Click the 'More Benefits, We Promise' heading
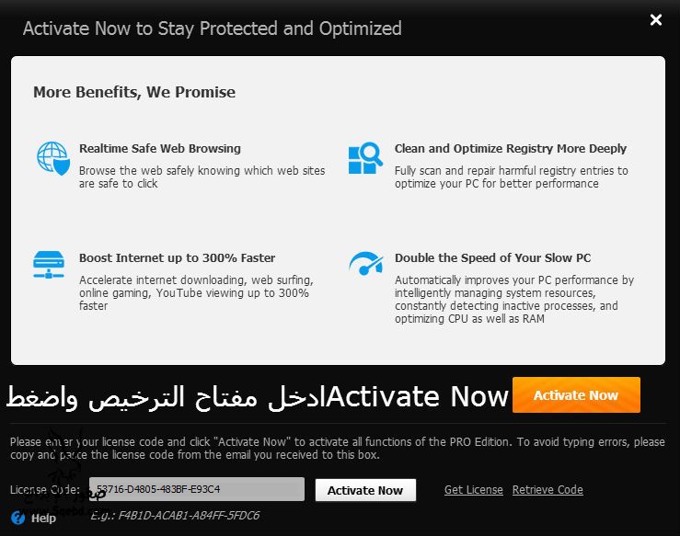Image resolution: width=680 pixels, height=536 pixels. click(x=134, y=92)
